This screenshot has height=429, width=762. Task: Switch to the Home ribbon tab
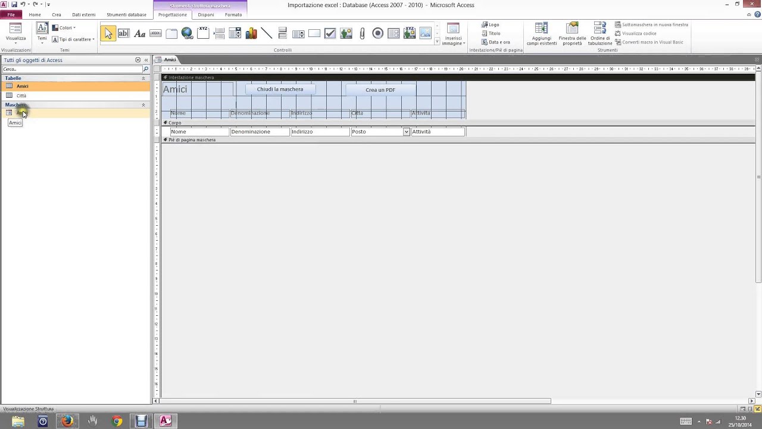35,14
